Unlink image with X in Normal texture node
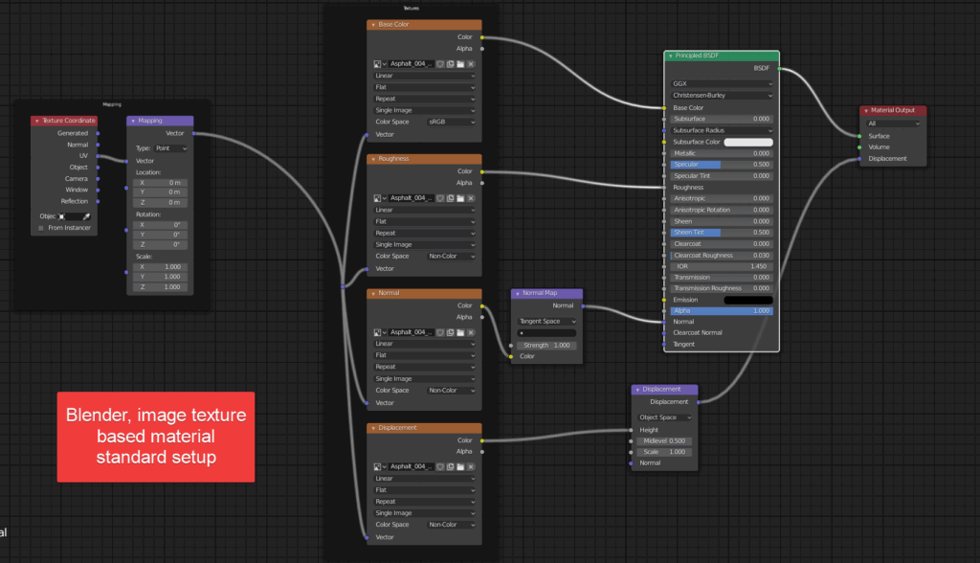Image resolution: width=980 pixels, height=563 pixels. 471,332
